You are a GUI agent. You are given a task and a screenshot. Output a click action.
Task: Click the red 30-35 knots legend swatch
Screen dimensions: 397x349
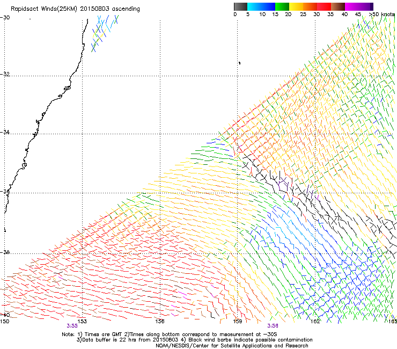tap(324, 6)
